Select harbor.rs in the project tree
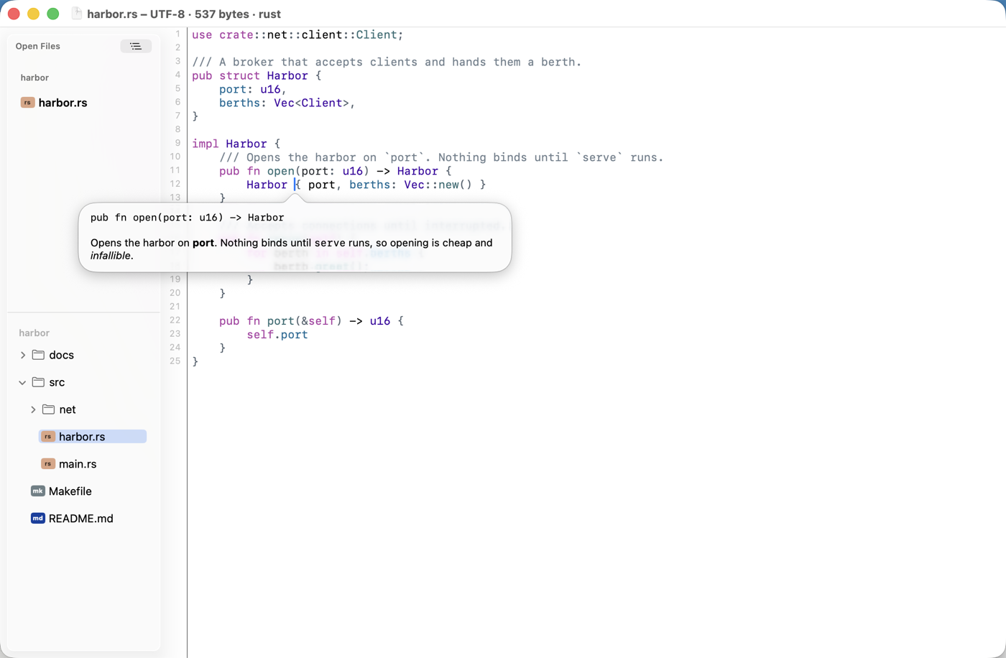1006x658 pixels. [x=92, y=437]
